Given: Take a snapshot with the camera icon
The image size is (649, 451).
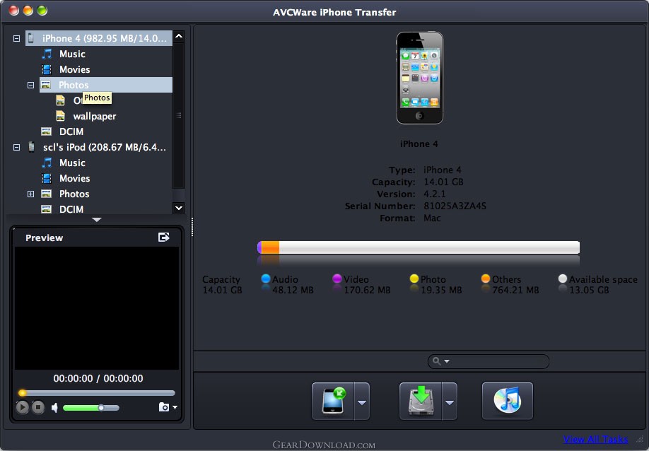Looking at the screenshot, I should [x=164, y=407].
